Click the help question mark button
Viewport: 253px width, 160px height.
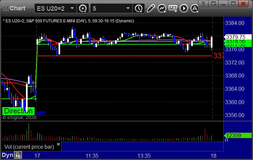coord(203,3)
